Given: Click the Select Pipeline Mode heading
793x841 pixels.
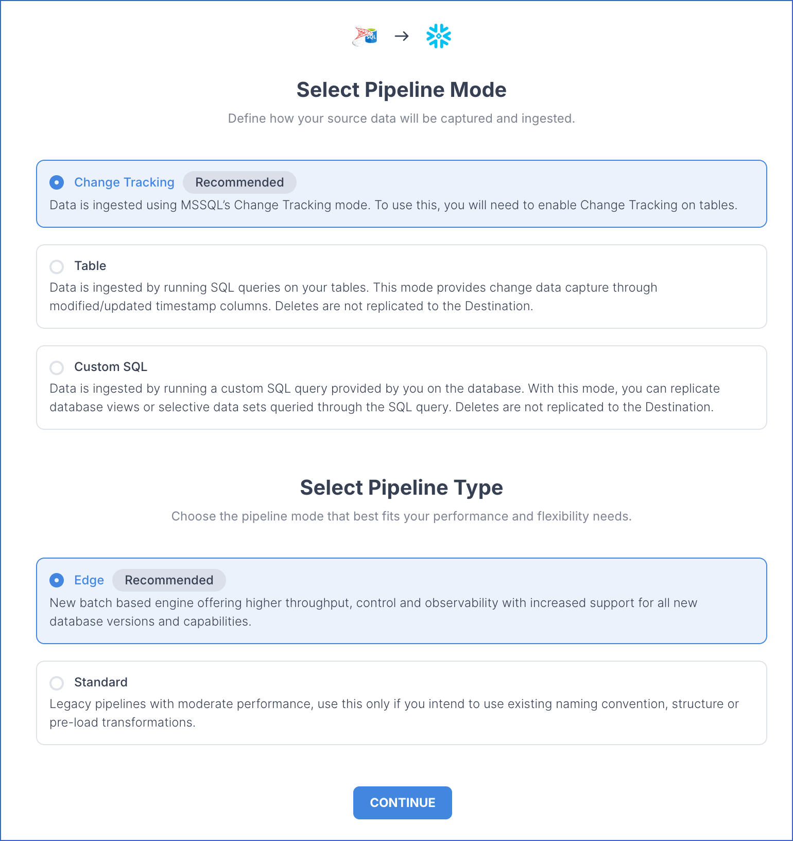Looking at the screenshot, I should click(x=402, y=90).
